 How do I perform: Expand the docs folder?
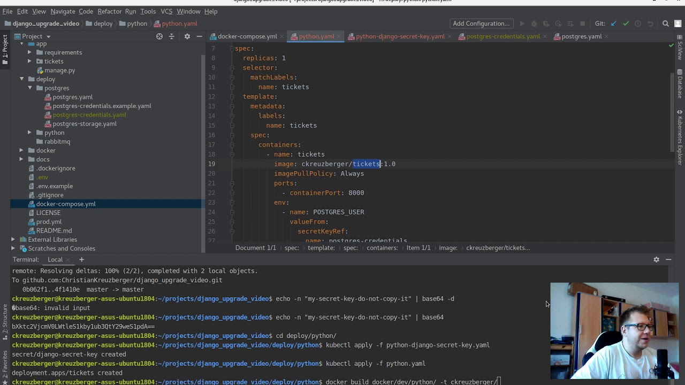(22, 159)
